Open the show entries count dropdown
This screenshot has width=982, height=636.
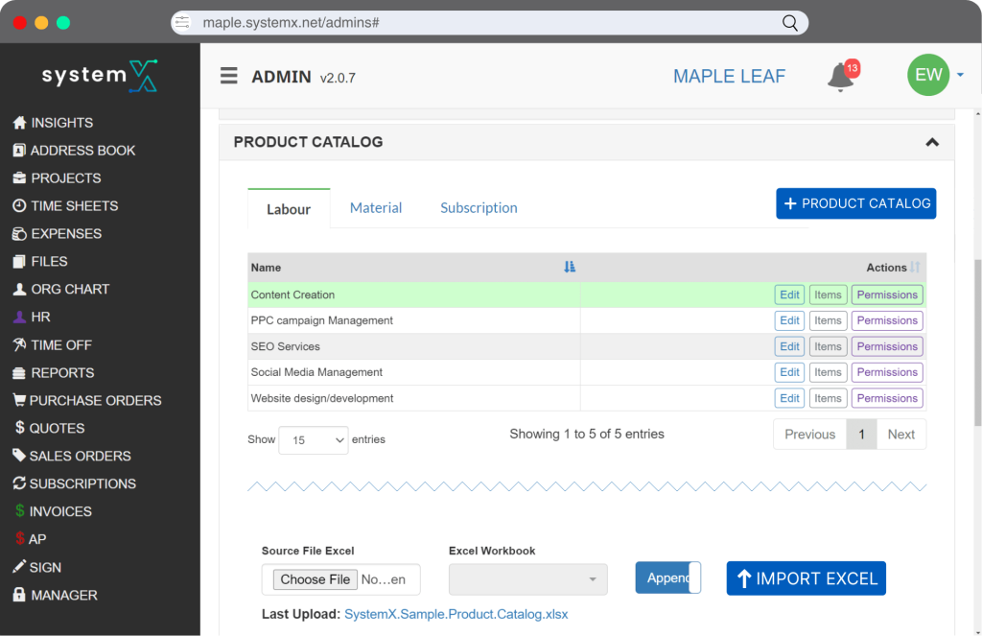(314, 440)
